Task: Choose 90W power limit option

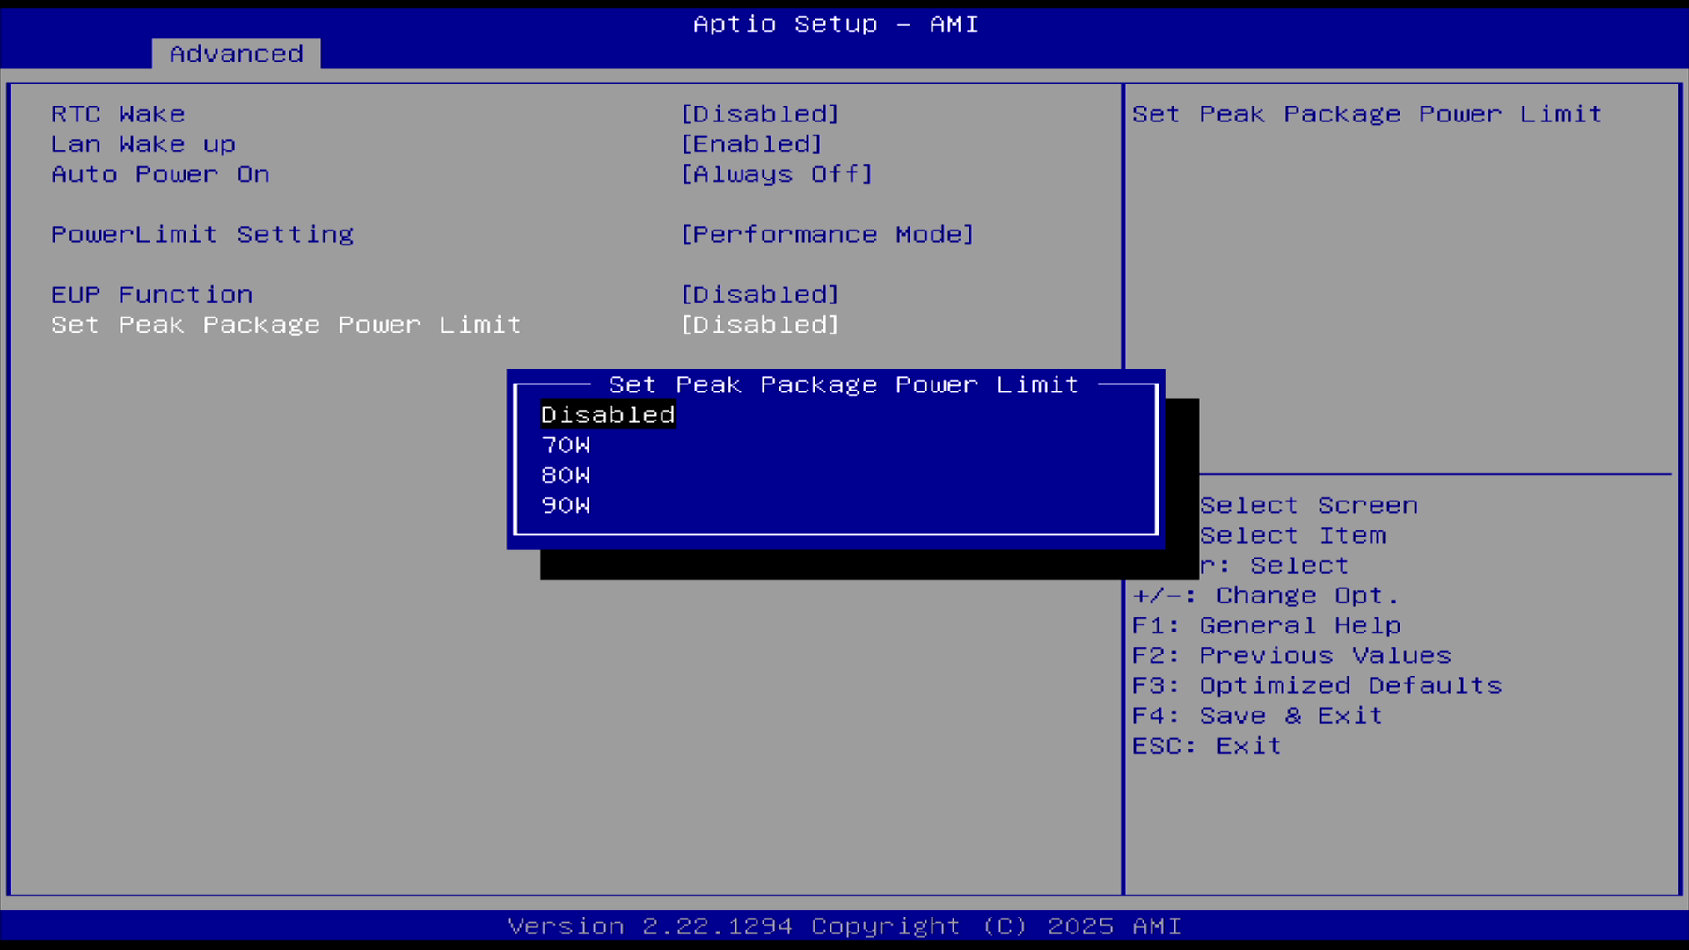Action: pyautogui.click(x=566, y=505)
